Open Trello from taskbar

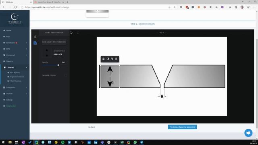[x=50, y=142]
